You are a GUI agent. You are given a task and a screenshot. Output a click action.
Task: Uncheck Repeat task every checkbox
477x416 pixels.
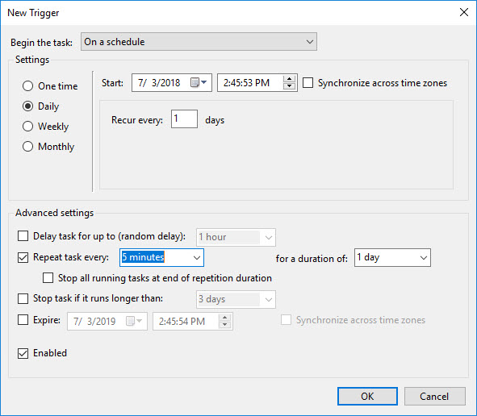click(x=23, y=257)
